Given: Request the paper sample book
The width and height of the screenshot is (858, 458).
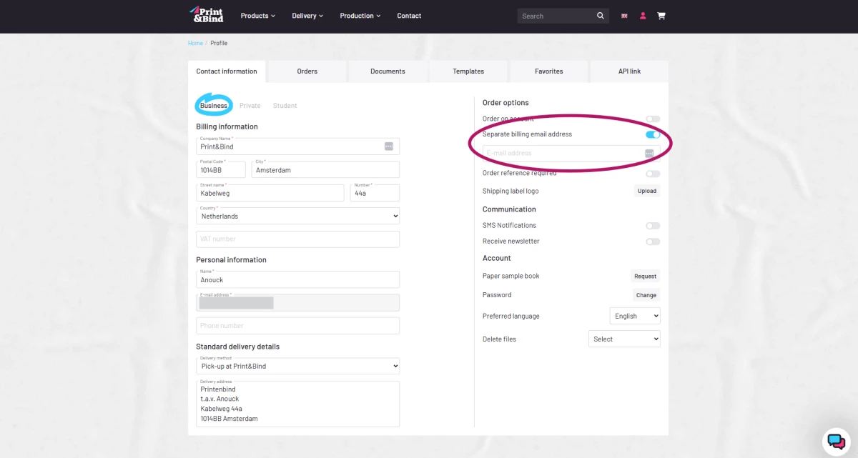Looking at the screenshot, I should [645, 276].
